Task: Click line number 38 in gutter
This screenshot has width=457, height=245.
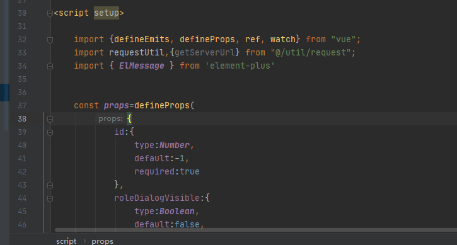Action: (22, 119)
